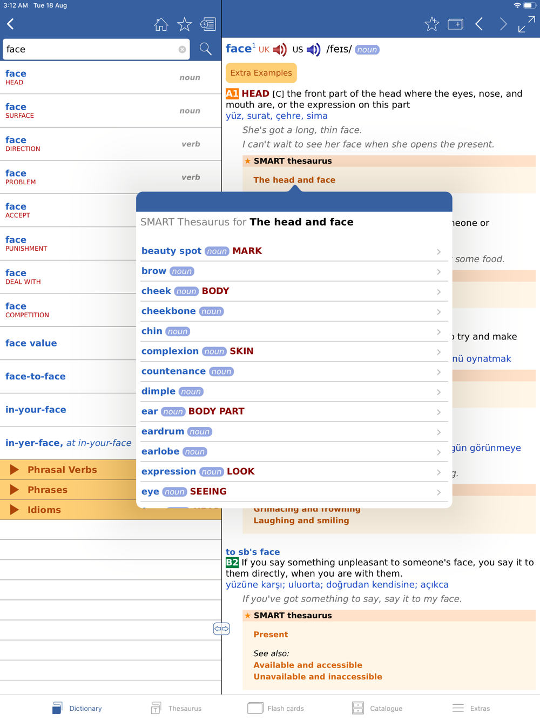Click Unavailable and inaccessible link

(x=318, y=677)
